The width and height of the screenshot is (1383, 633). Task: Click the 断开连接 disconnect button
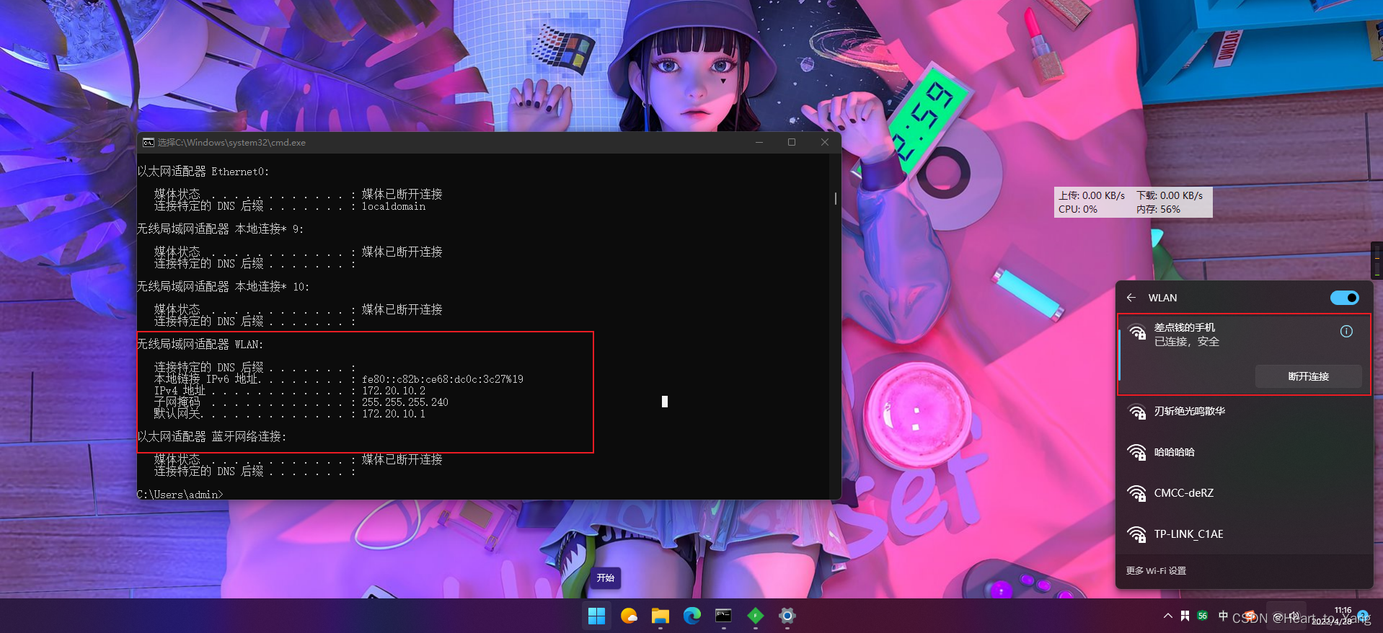click(1309, 376)
